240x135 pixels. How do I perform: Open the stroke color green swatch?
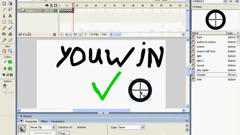[x=10, y=62]
